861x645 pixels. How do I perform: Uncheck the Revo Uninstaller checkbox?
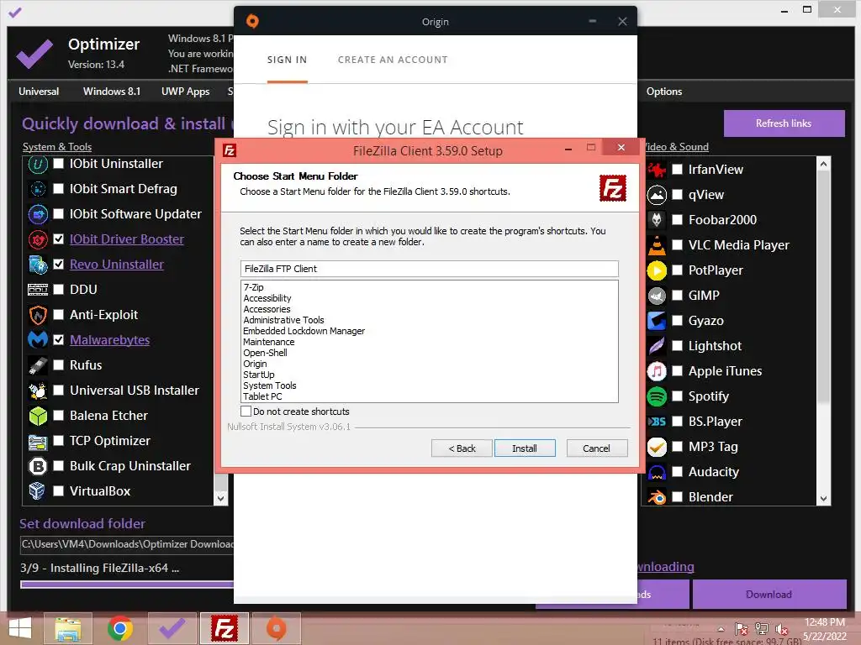click(x=58, y=265)
